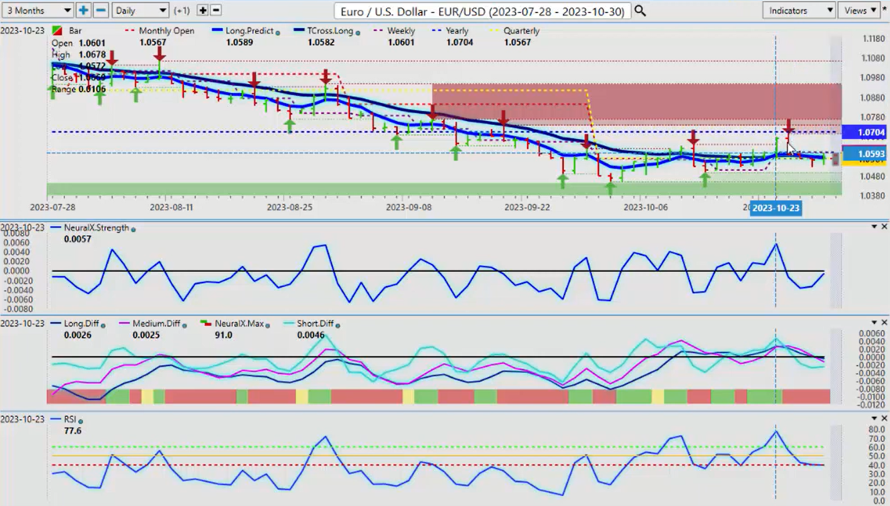Click the asterisk icon beside Views
This screenshot has height=506, width=890.
885,10
